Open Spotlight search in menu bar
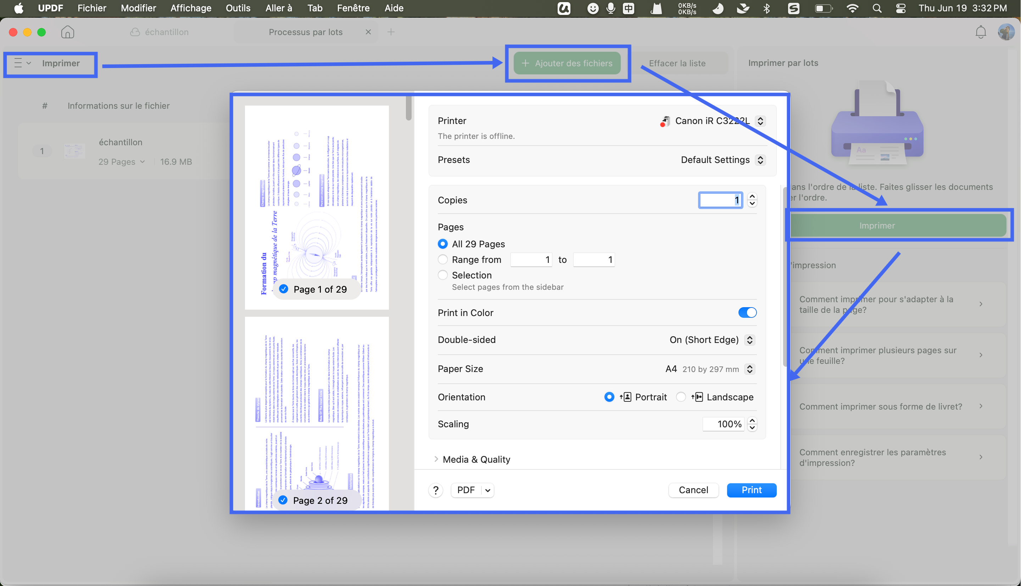1021x586 pixels. point(877,8)
